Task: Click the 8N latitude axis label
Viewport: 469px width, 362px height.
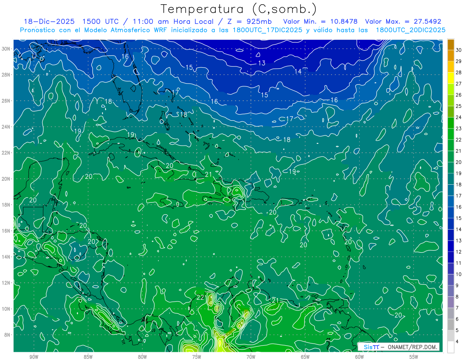Action: click(8, 335)
